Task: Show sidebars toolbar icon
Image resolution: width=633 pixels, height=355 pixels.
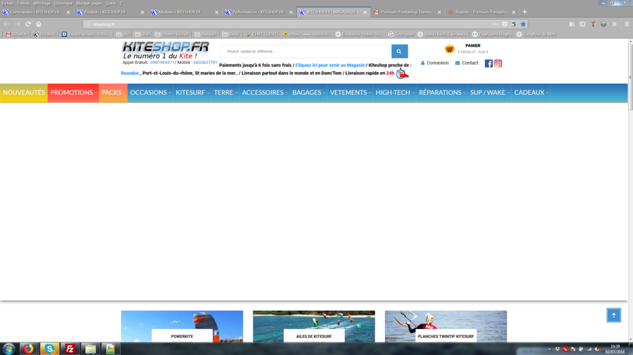Action: coord(582,24)
